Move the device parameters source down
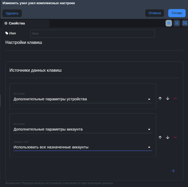Image resolution: width=188 pixels, height=187 pixels. pos(168,98)
